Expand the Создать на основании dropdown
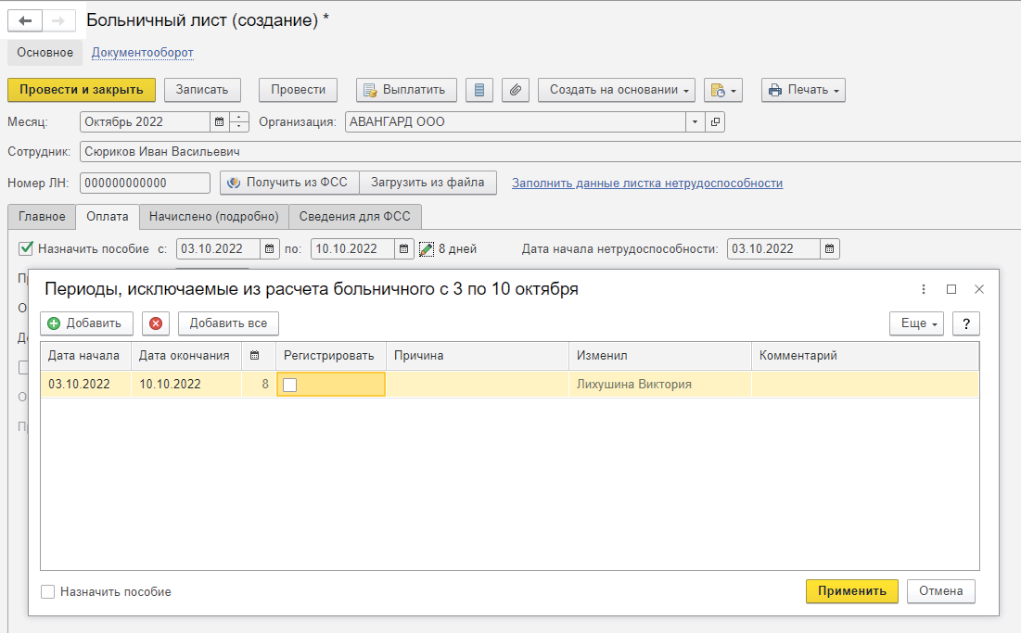This screenshot has height=633, width=1021. (616, 90)
